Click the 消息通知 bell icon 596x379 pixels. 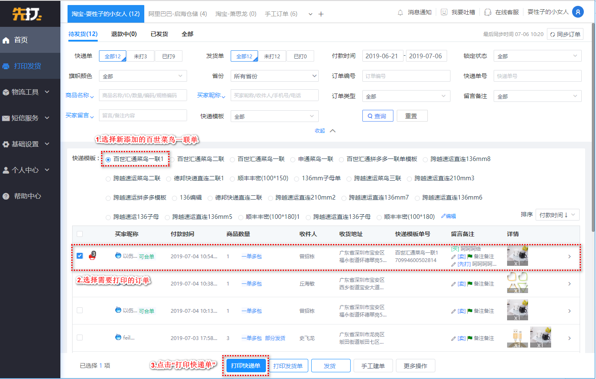[401, 13]
